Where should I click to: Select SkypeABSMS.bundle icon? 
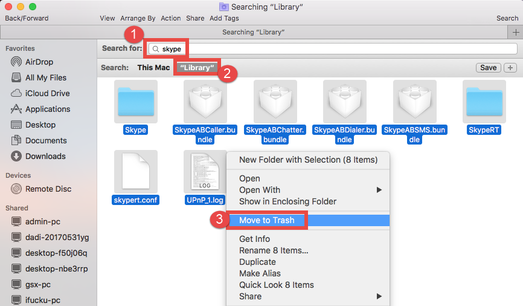tap(415, 102)
